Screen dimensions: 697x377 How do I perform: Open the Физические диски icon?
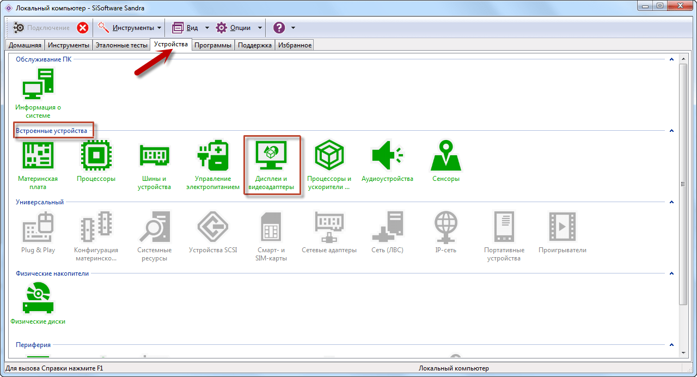click(38, 299)
